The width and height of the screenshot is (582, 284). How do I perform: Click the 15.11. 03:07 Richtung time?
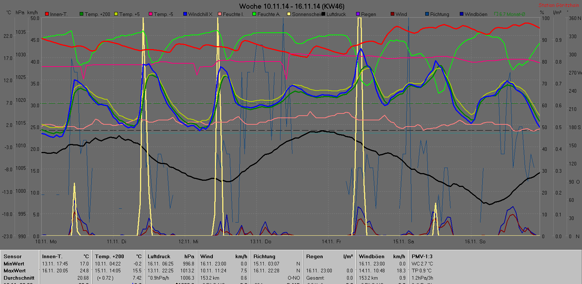[x=266, y=264]
